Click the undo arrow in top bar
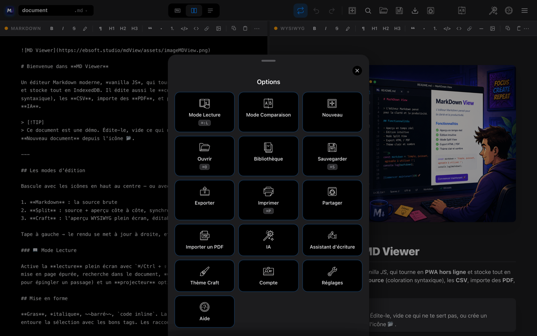 [316, 11]
